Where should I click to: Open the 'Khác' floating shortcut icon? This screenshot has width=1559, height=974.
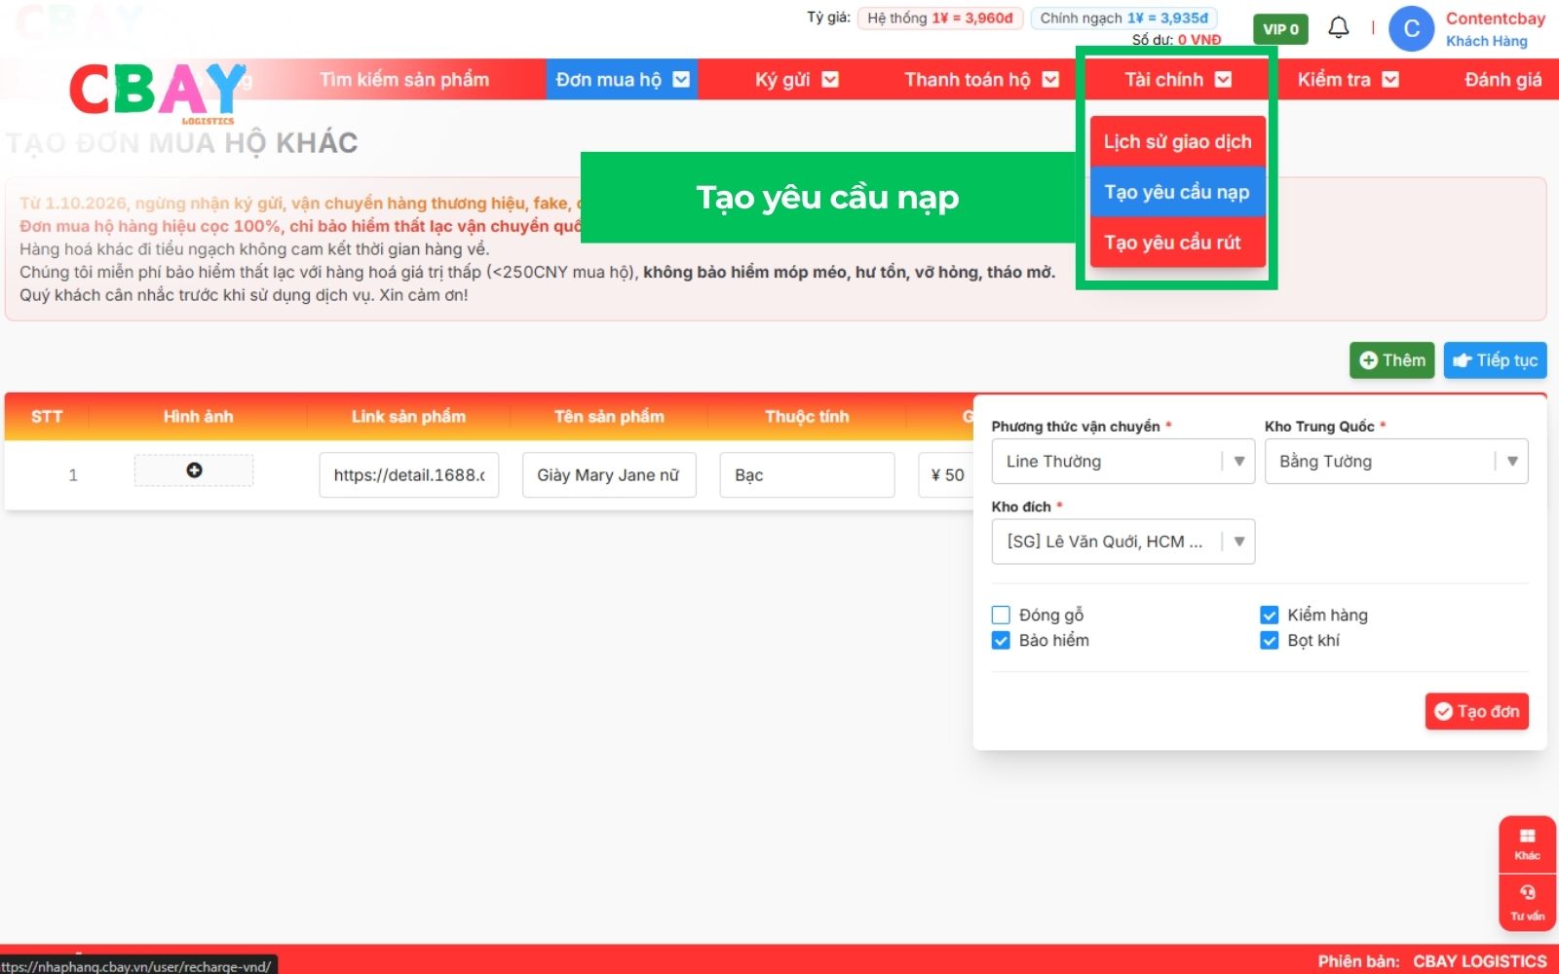click(x=1527, y=843)
